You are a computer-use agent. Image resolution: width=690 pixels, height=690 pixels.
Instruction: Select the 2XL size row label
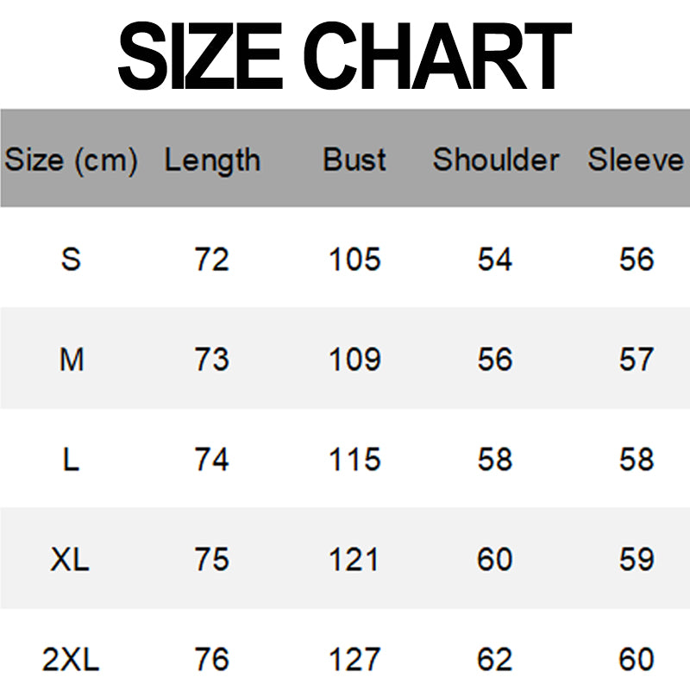pos(71,660)
